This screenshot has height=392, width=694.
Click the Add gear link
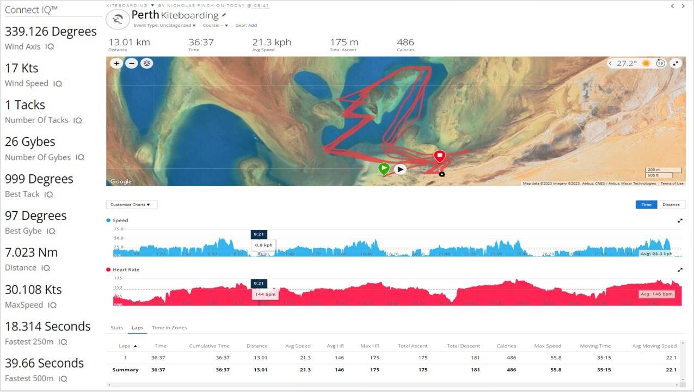[253, 26]
